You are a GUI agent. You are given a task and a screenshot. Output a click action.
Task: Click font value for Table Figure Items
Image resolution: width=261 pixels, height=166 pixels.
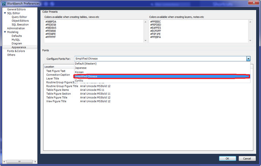click(92, 90)
